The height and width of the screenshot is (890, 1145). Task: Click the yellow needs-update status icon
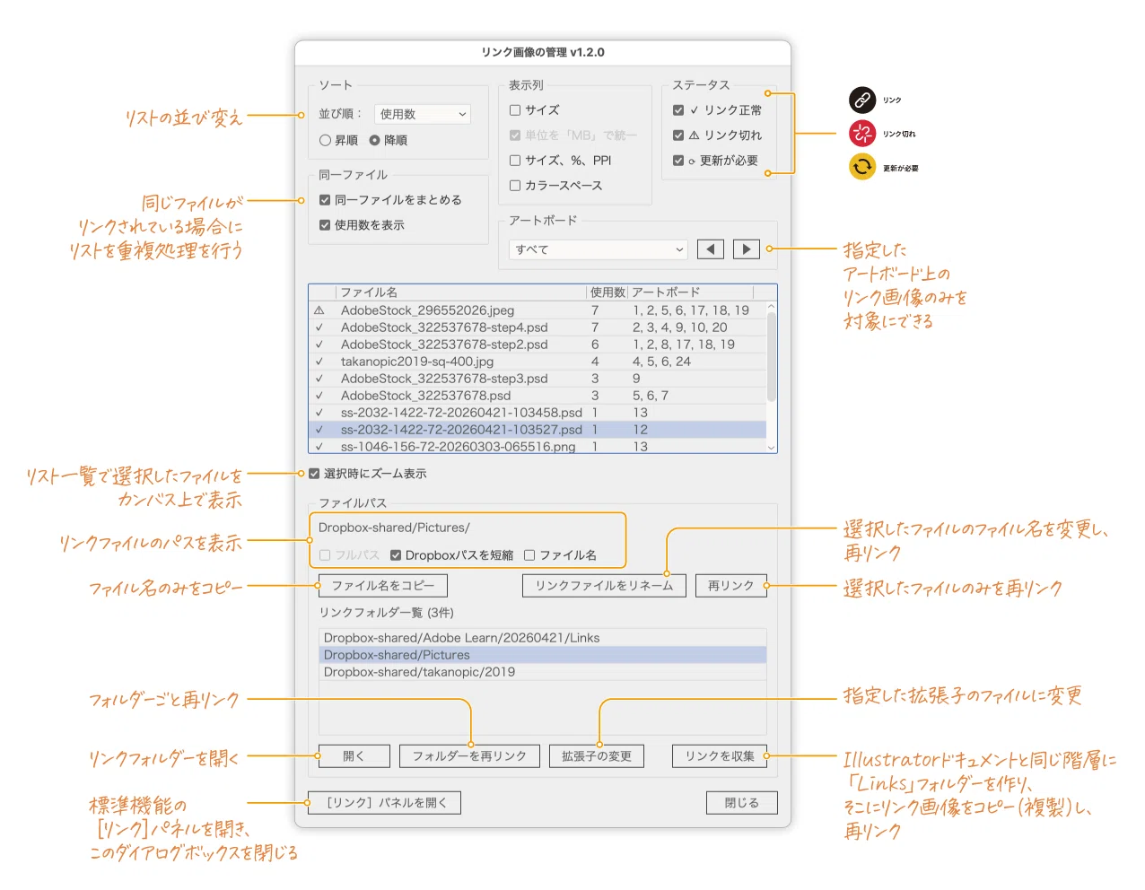click(x=862, y=167)
